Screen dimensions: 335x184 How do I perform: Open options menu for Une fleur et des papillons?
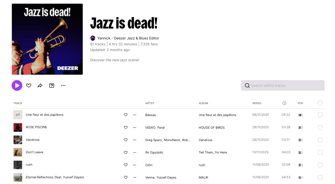point(134,115)
